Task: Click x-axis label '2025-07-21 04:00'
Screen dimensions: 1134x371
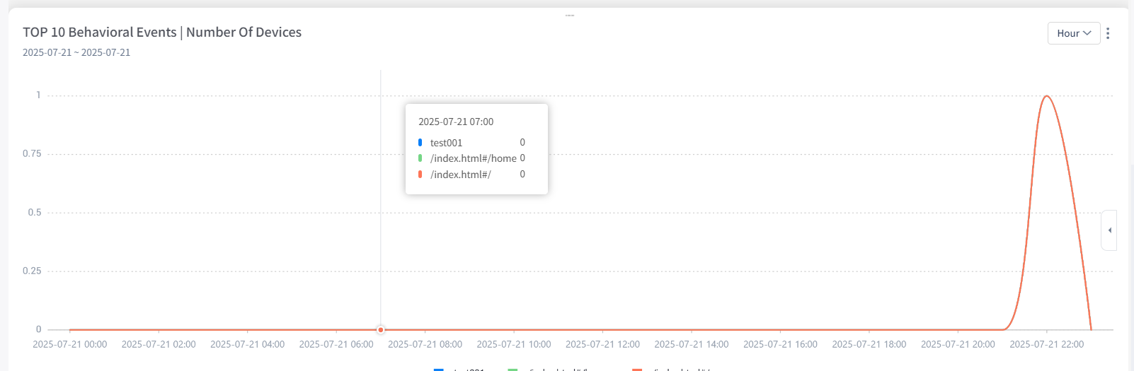Action: pos(248,344)
